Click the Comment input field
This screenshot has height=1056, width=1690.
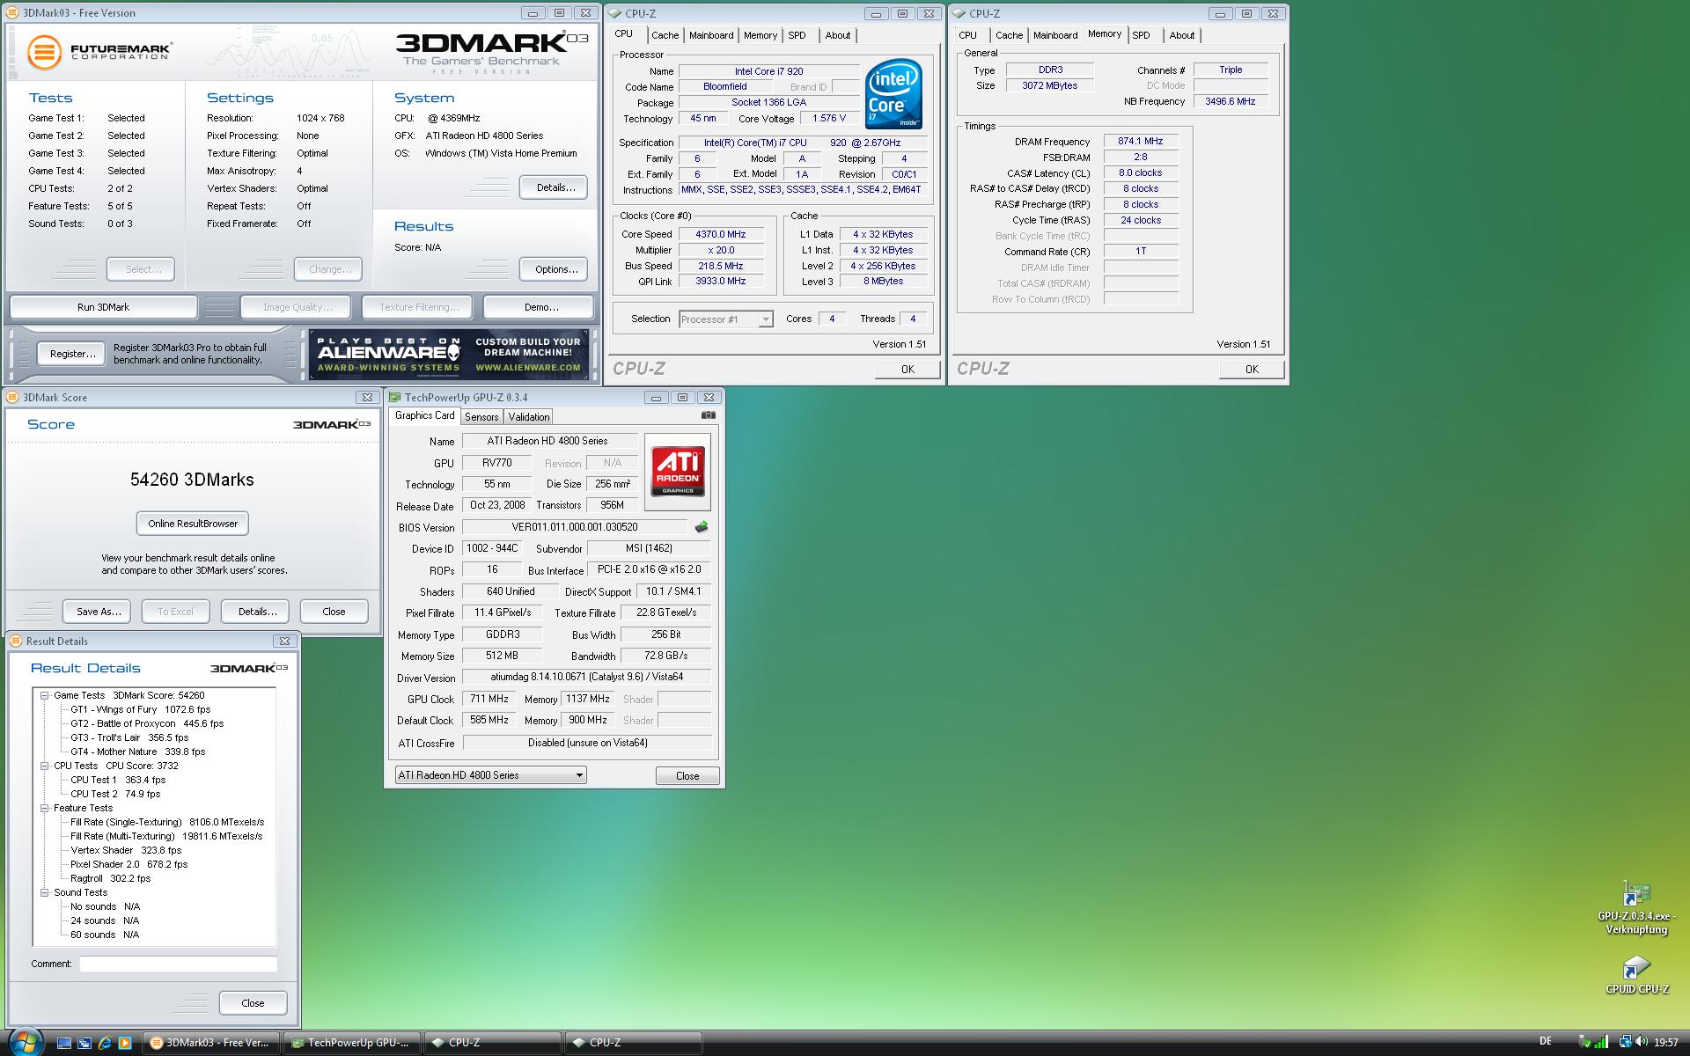(179, 964)
